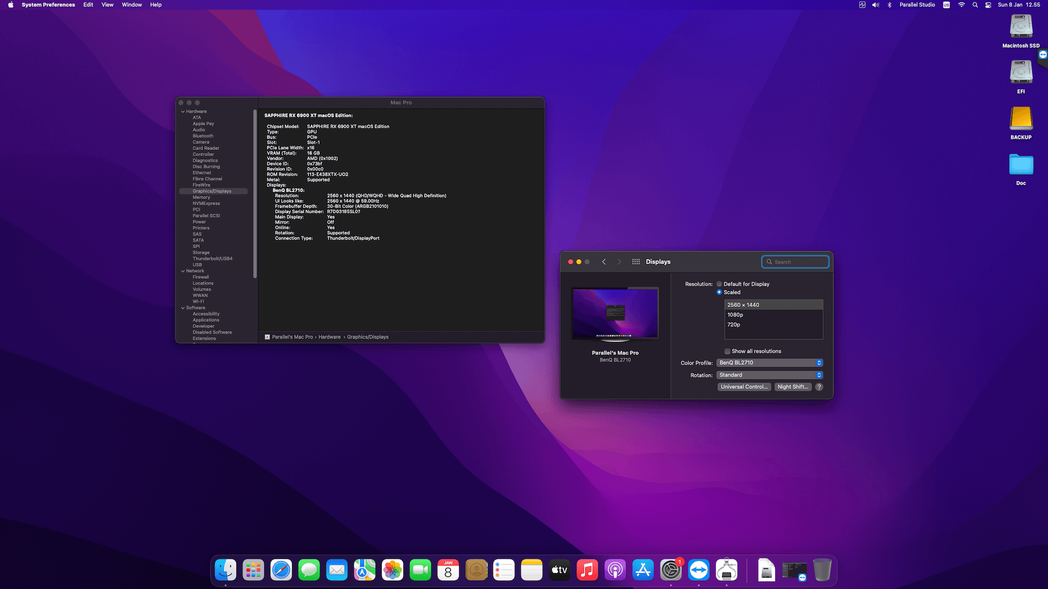Open Notes app in the dock
The width and height of the screenshot is (1048, 589).
[x=532, y=570]
